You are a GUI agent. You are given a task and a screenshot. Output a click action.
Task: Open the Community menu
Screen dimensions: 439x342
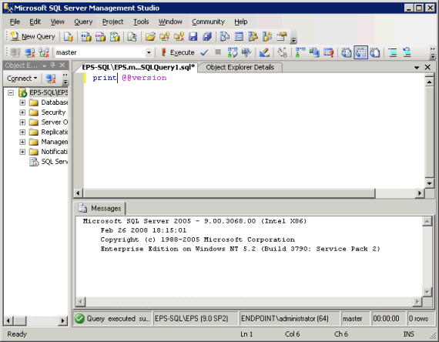208,22
